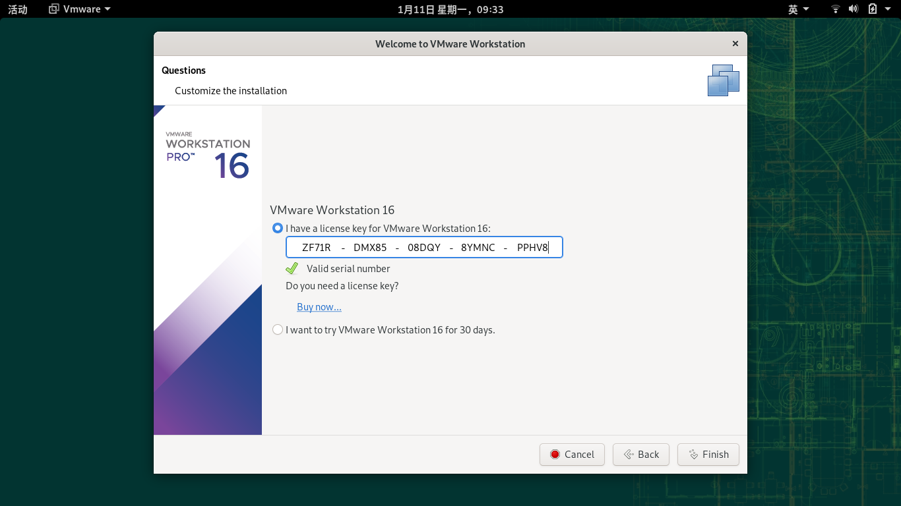Click the red Cancel button icon

point(555,455)
